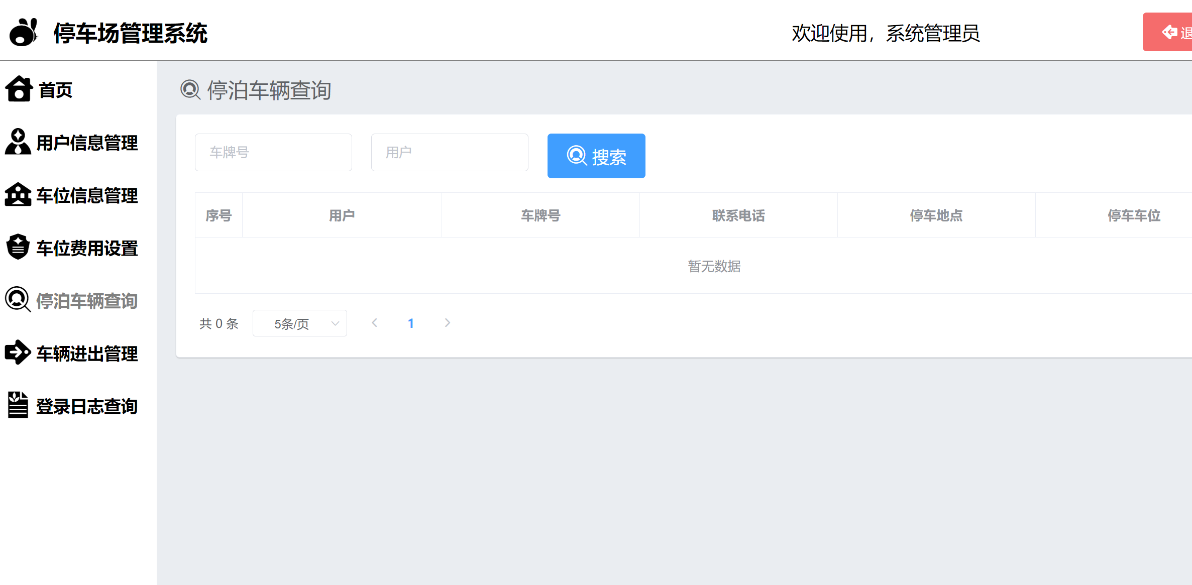This screenshot has width=1192, height=585.
Task: Open 车位费用设置 using its fee icon
Action: coord(18,248)
